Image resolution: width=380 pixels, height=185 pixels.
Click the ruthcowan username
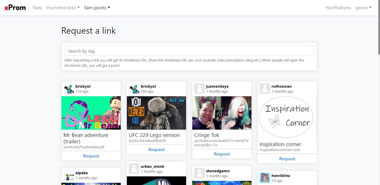click(282, 86)
